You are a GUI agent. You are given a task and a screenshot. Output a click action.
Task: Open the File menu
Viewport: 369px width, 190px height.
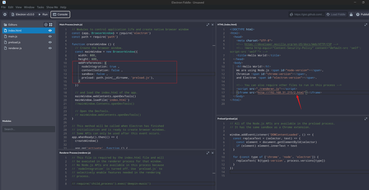(3, 7)
